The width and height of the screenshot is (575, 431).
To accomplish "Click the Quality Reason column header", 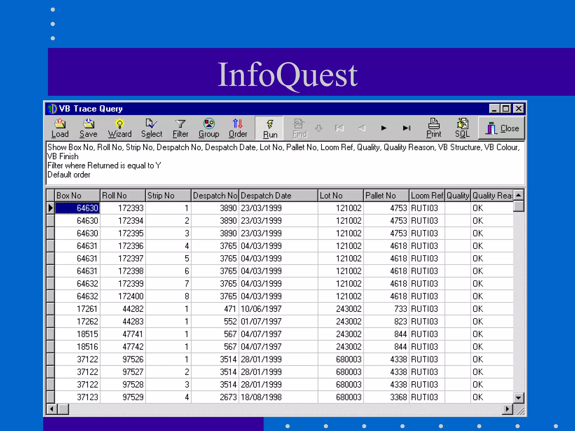I will coord(492,196).
